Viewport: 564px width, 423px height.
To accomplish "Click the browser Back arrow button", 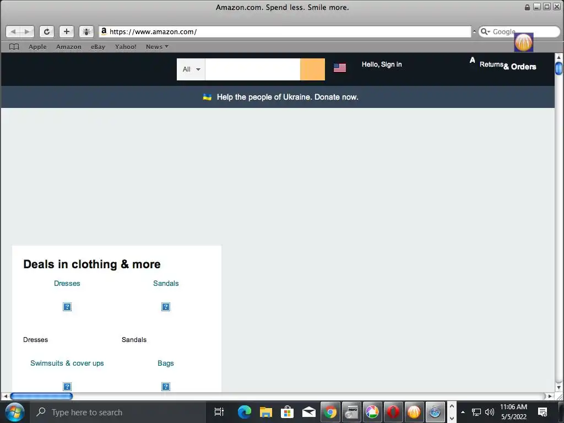I will coord(13,31).
